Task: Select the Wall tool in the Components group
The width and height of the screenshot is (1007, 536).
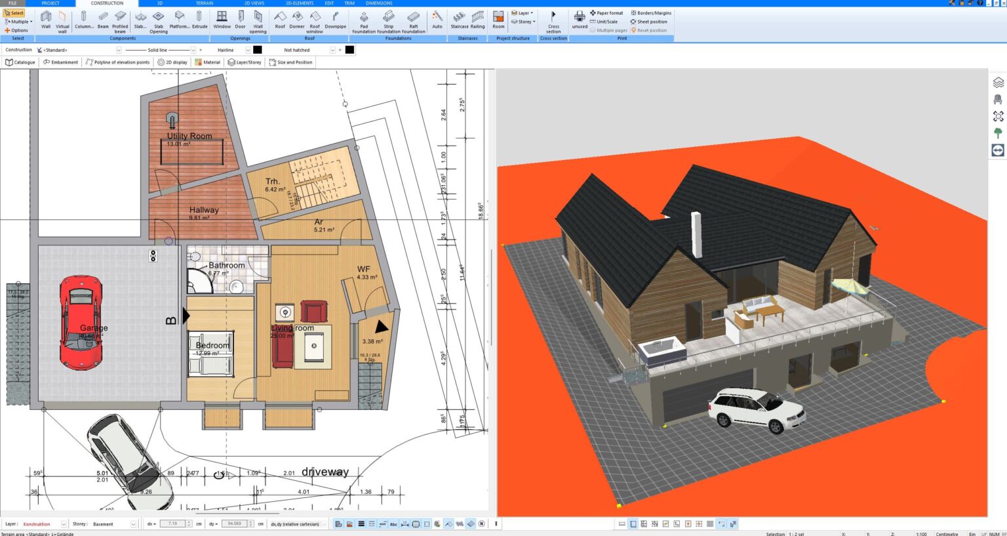Action: [x=45, y=20]
